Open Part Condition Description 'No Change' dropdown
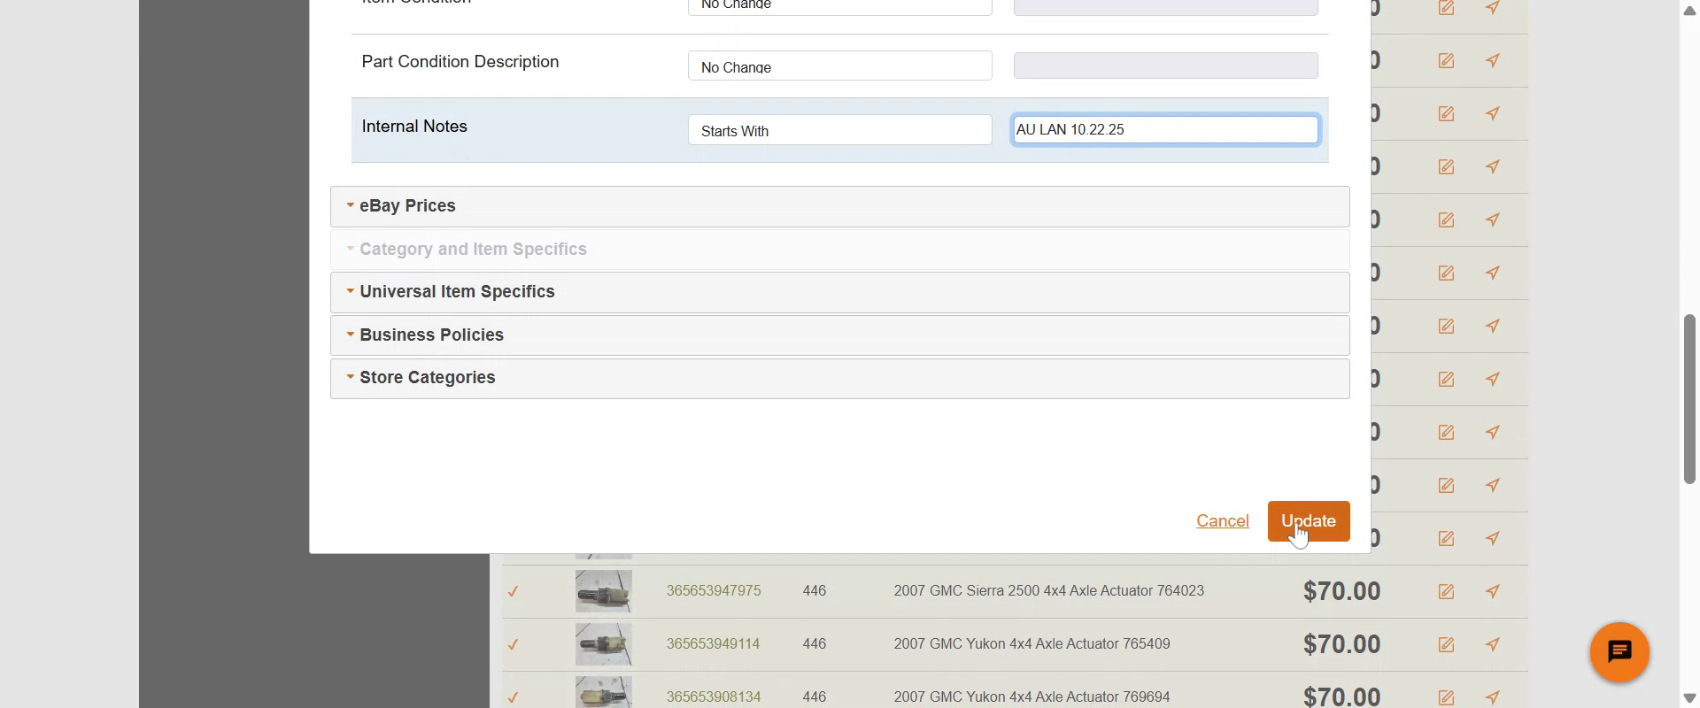1700x708 pixels. click(x=839, y=66)
